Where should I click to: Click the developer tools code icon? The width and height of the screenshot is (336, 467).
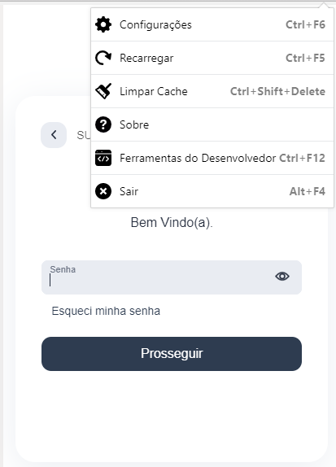pos(103,158)
